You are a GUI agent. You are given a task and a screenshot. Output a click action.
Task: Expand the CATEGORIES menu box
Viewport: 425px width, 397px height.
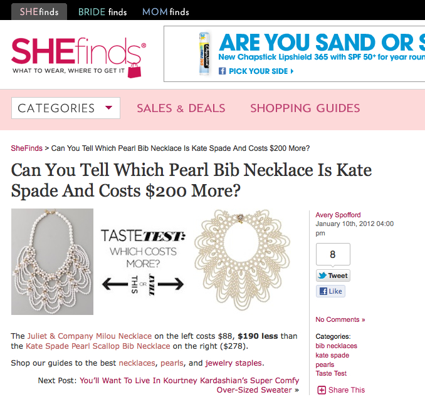pyautogui.click(x=66, y=108)
